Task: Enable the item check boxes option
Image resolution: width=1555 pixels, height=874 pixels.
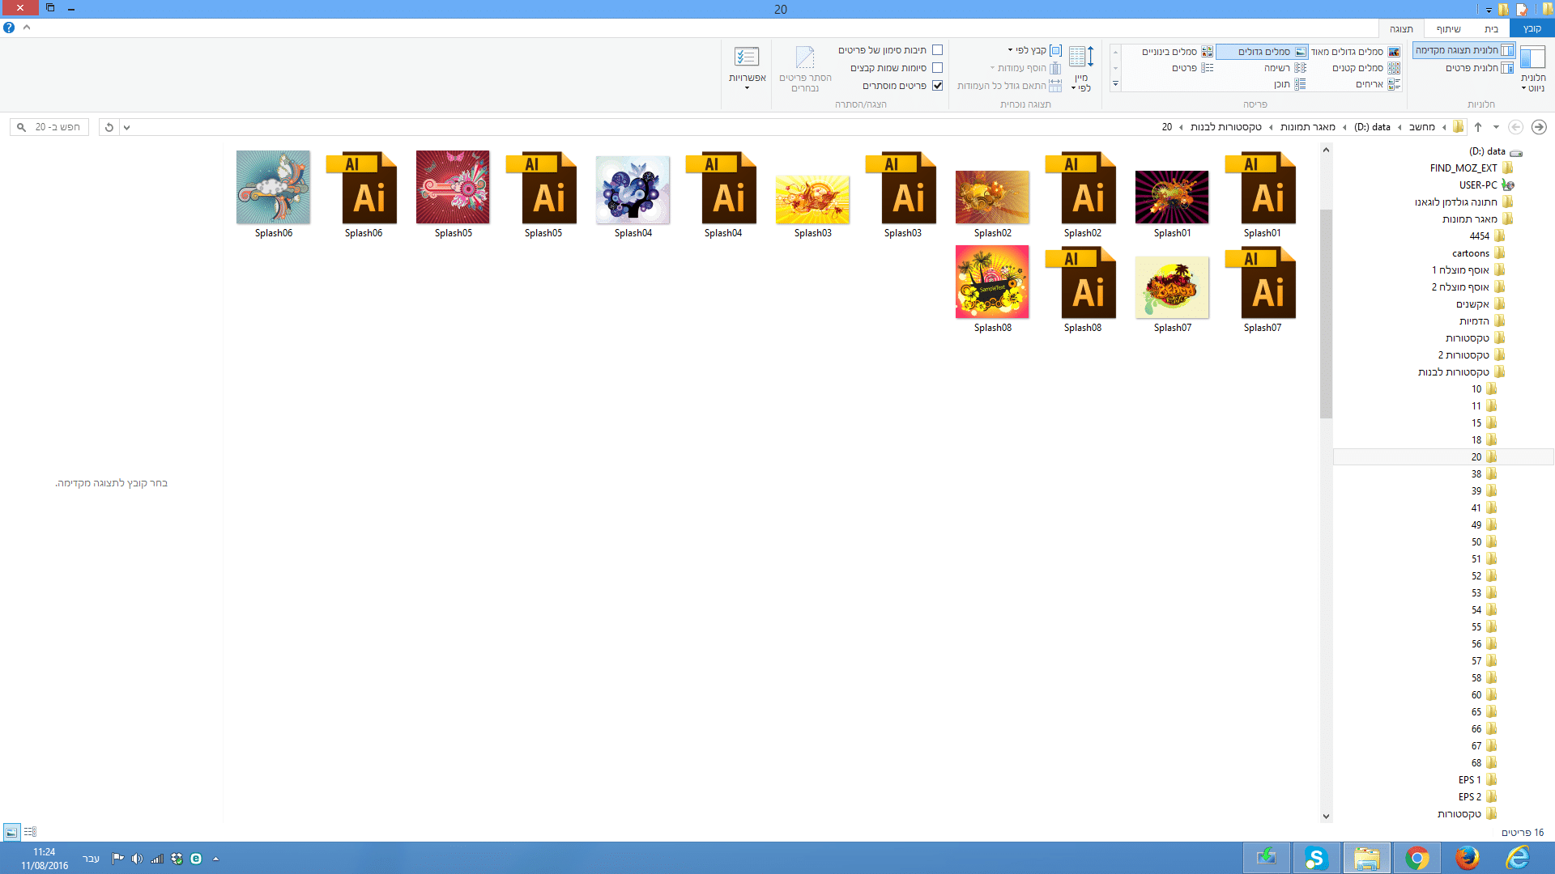Action: coord(937,50)
